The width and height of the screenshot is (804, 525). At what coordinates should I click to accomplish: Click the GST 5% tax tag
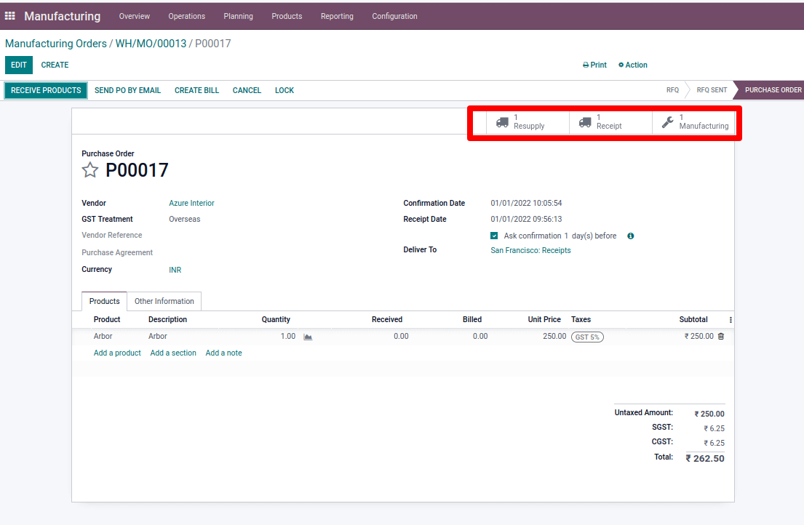pos(588,337)
